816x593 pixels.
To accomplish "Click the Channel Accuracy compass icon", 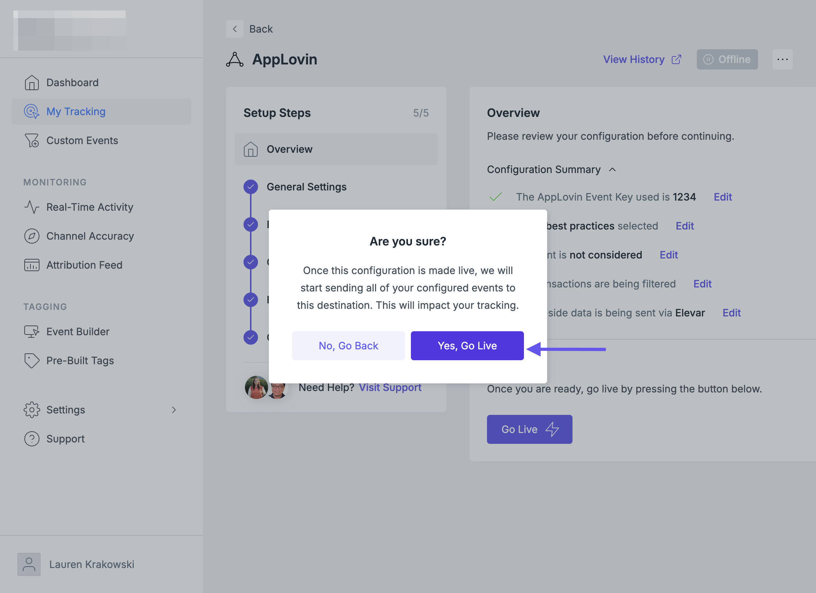I will (x=32, y=236).
